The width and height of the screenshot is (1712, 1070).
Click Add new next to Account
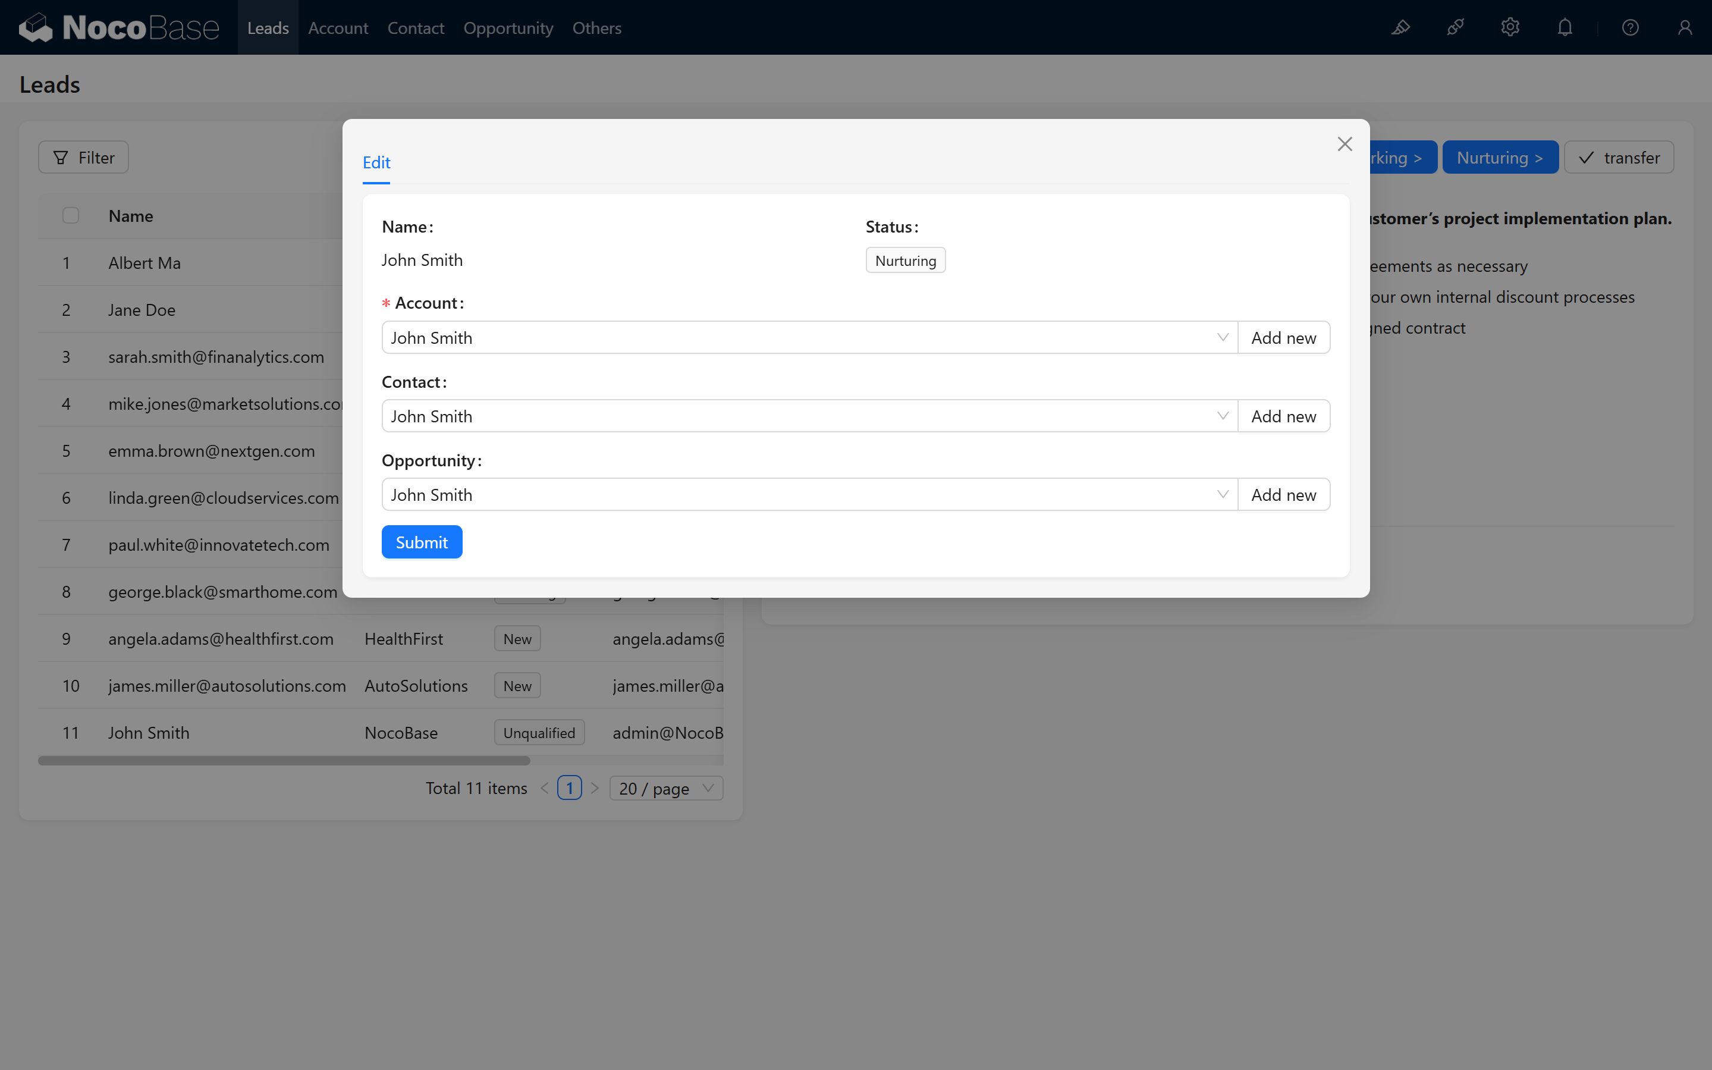[x=1283, y=338]
